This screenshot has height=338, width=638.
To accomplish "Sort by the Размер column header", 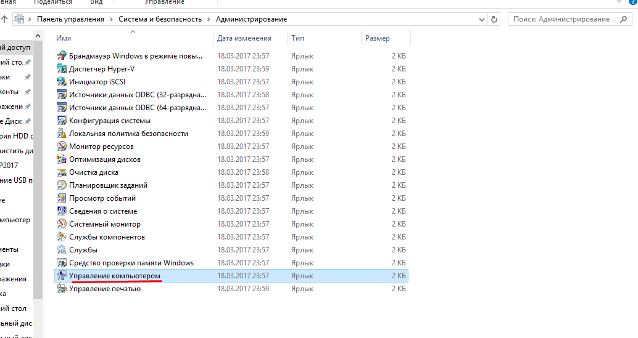I will coord(378,38).
